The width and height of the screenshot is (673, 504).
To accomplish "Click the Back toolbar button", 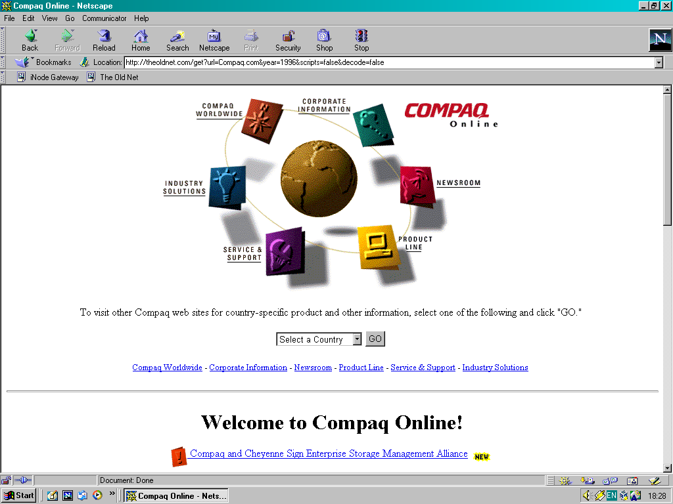I will tap(30, 41).
